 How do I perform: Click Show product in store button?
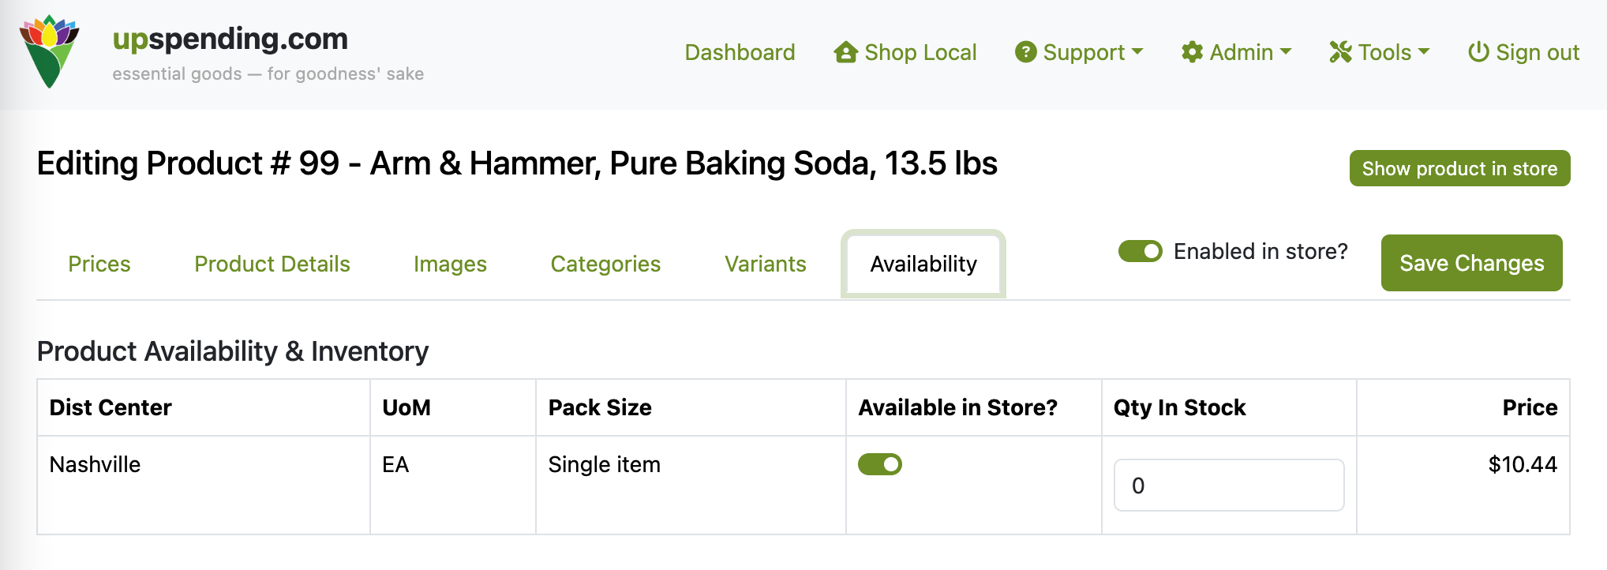1459,168
